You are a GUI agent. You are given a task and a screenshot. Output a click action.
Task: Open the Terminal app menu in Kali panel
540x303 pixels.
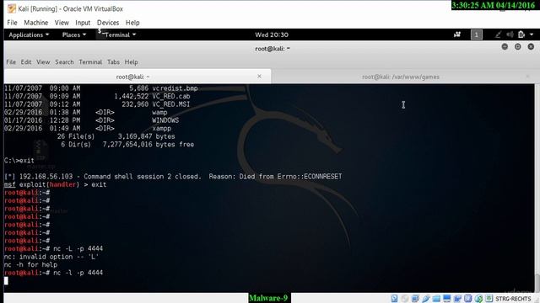click(x=117, y=35)
